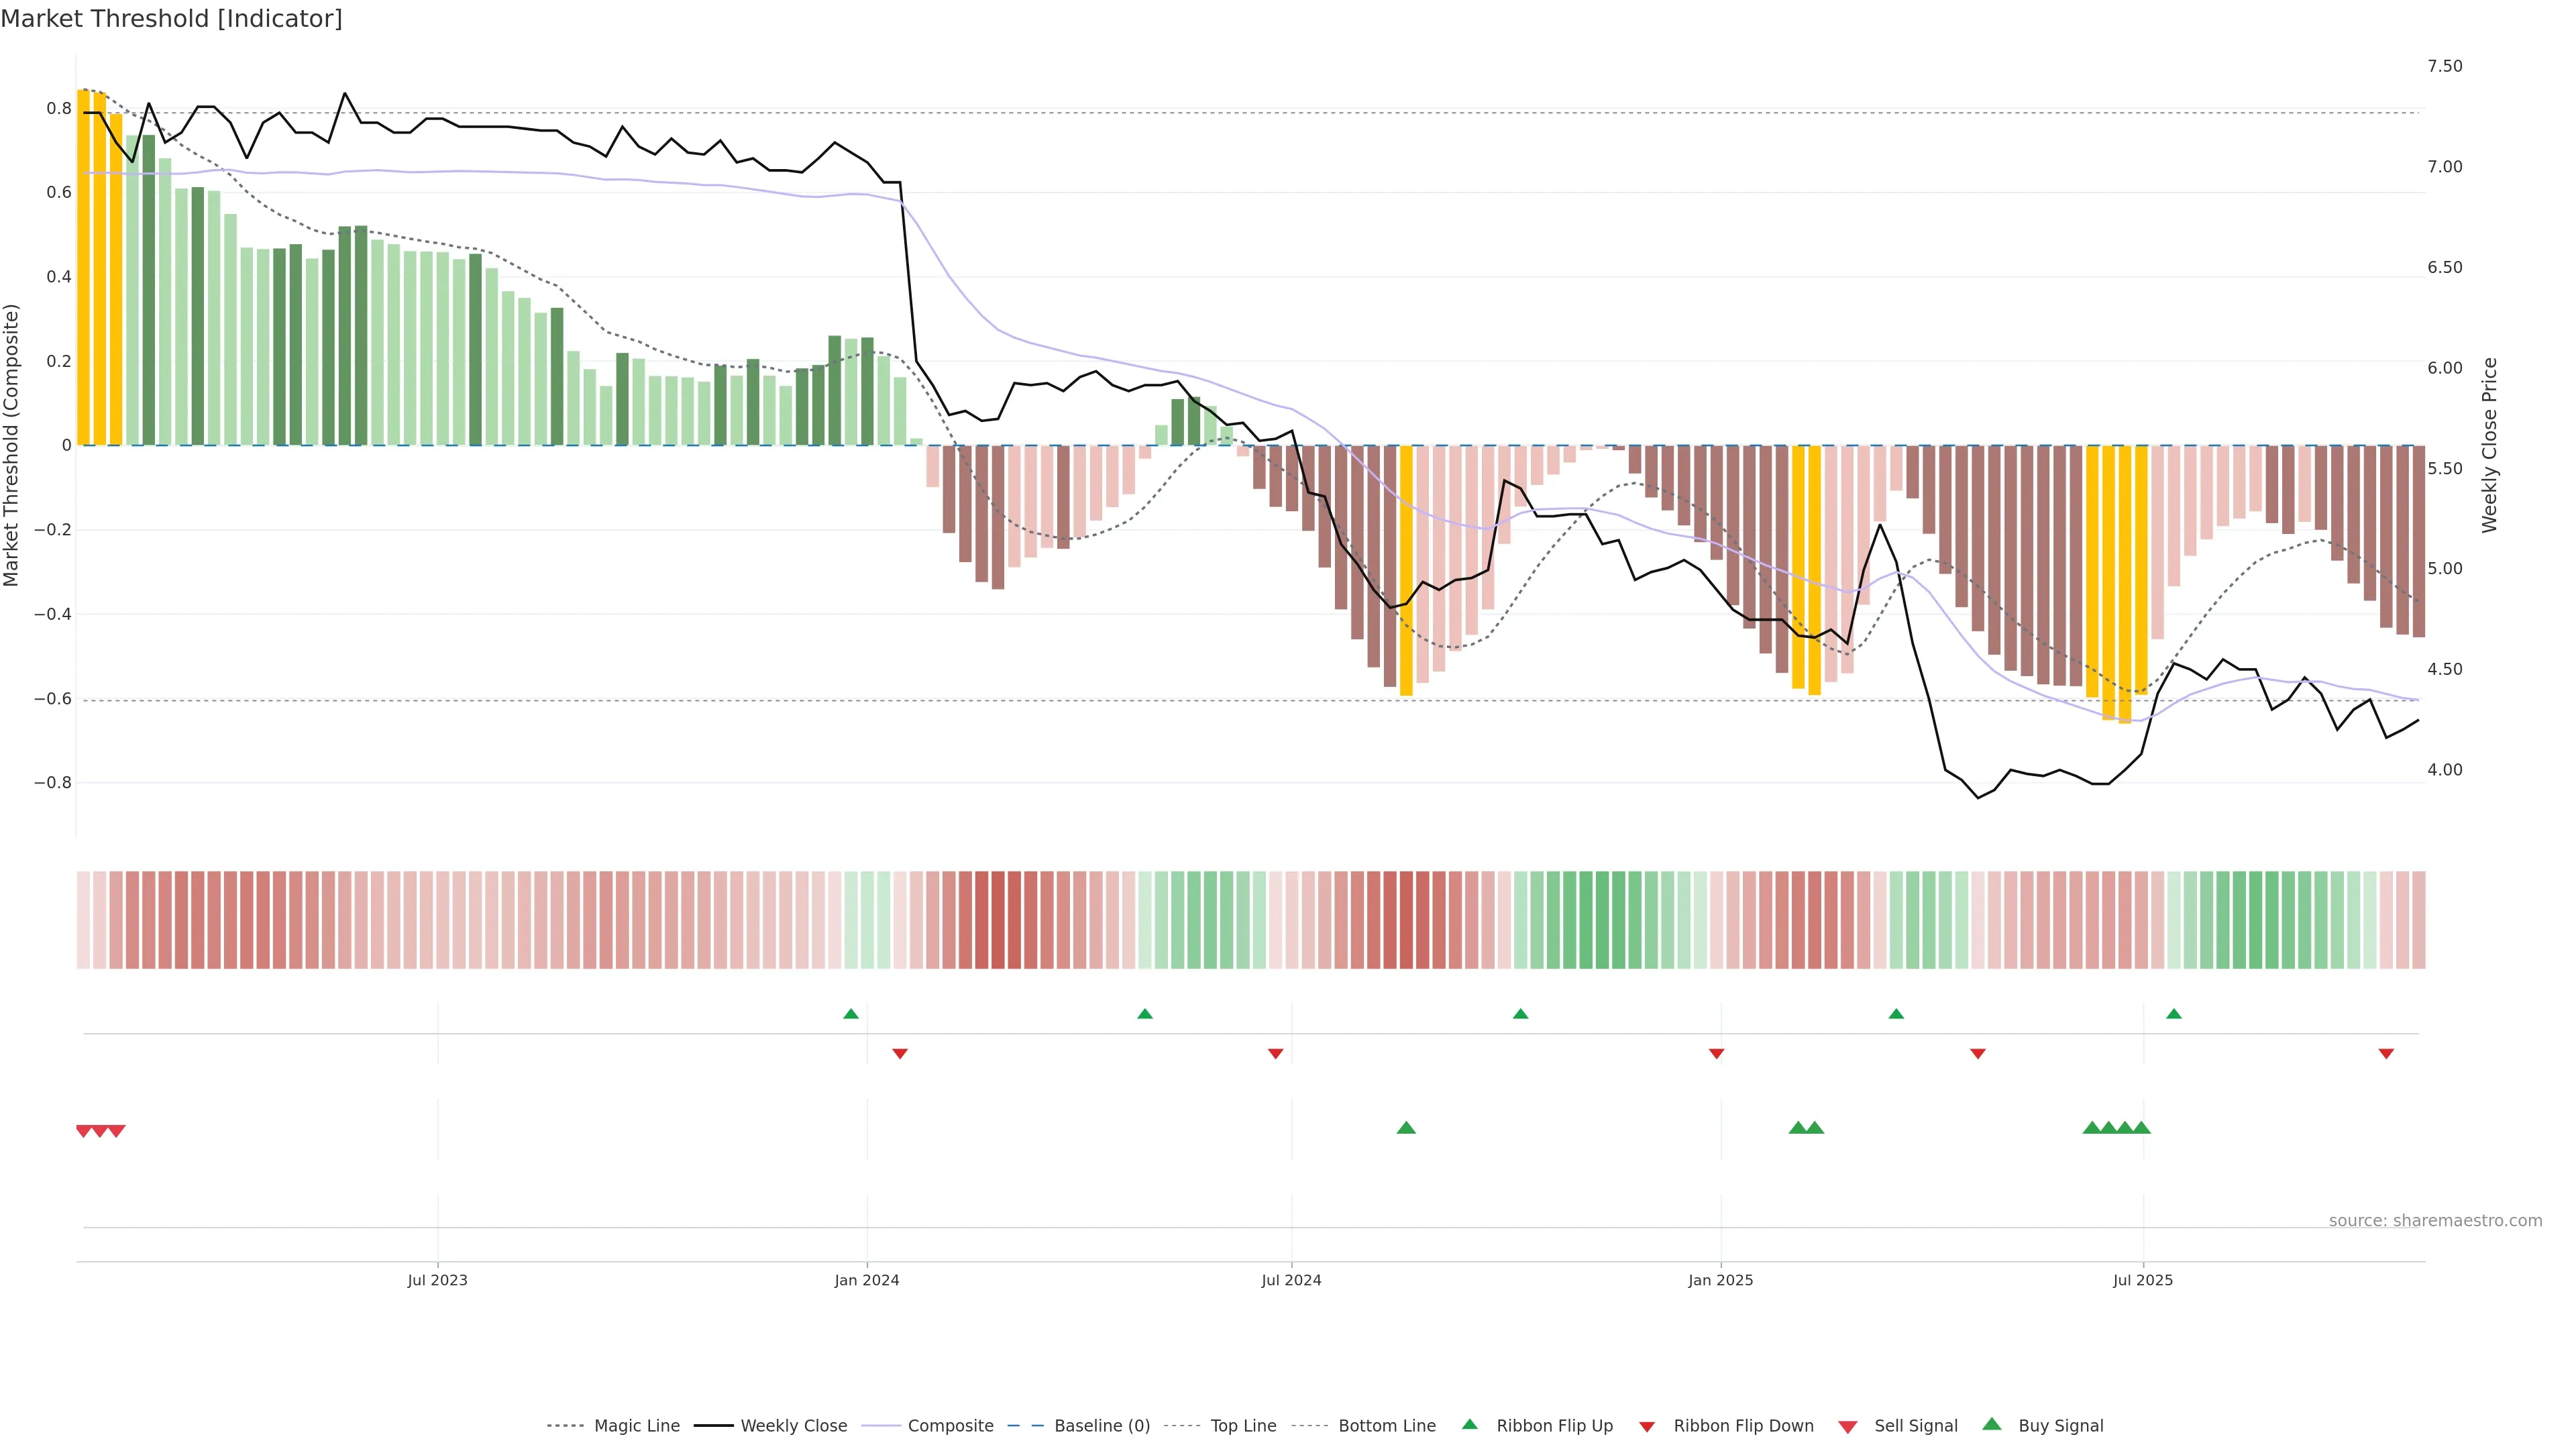This screenshot has width=2576, height=1449.
Task: Click the Ribbon Flip Up legend icon
Action: tap(1470, 1425)
